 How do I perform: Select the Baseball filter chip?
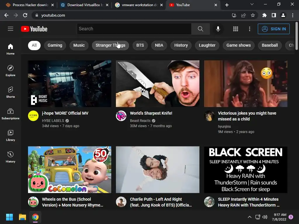270,45
